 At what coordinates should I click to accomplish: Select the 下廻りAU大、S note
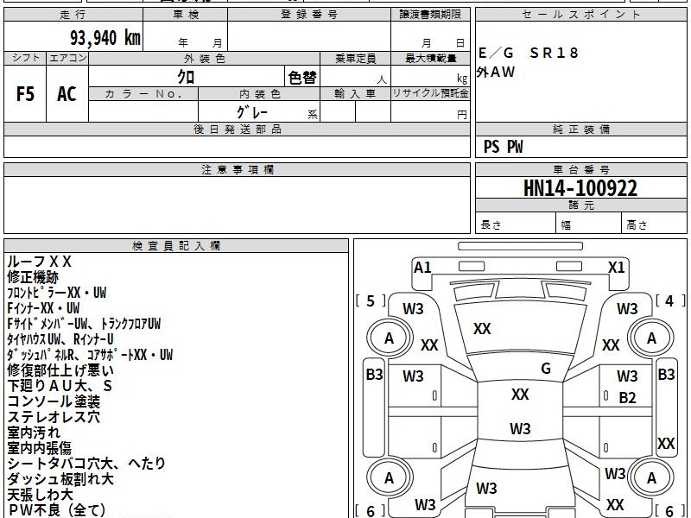tap(60, 386)
